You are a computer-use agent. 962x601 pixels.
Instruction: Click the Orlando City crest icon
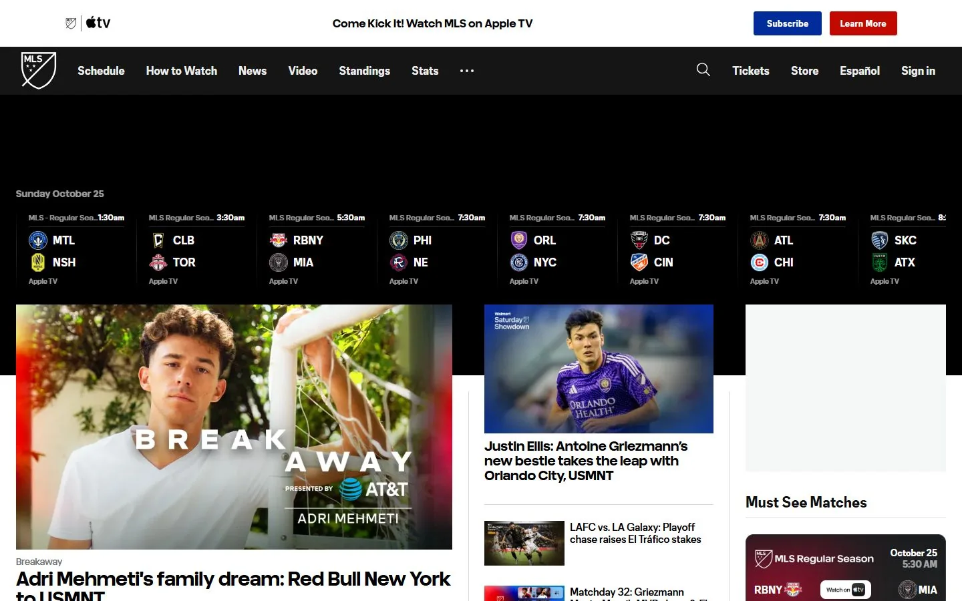pos(519,240)
